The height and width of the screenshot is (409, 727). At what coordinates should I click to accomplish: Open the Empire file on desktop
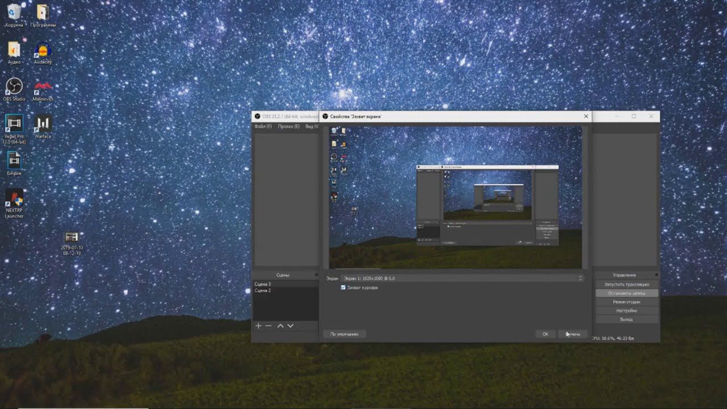click(x=14, y=163)
